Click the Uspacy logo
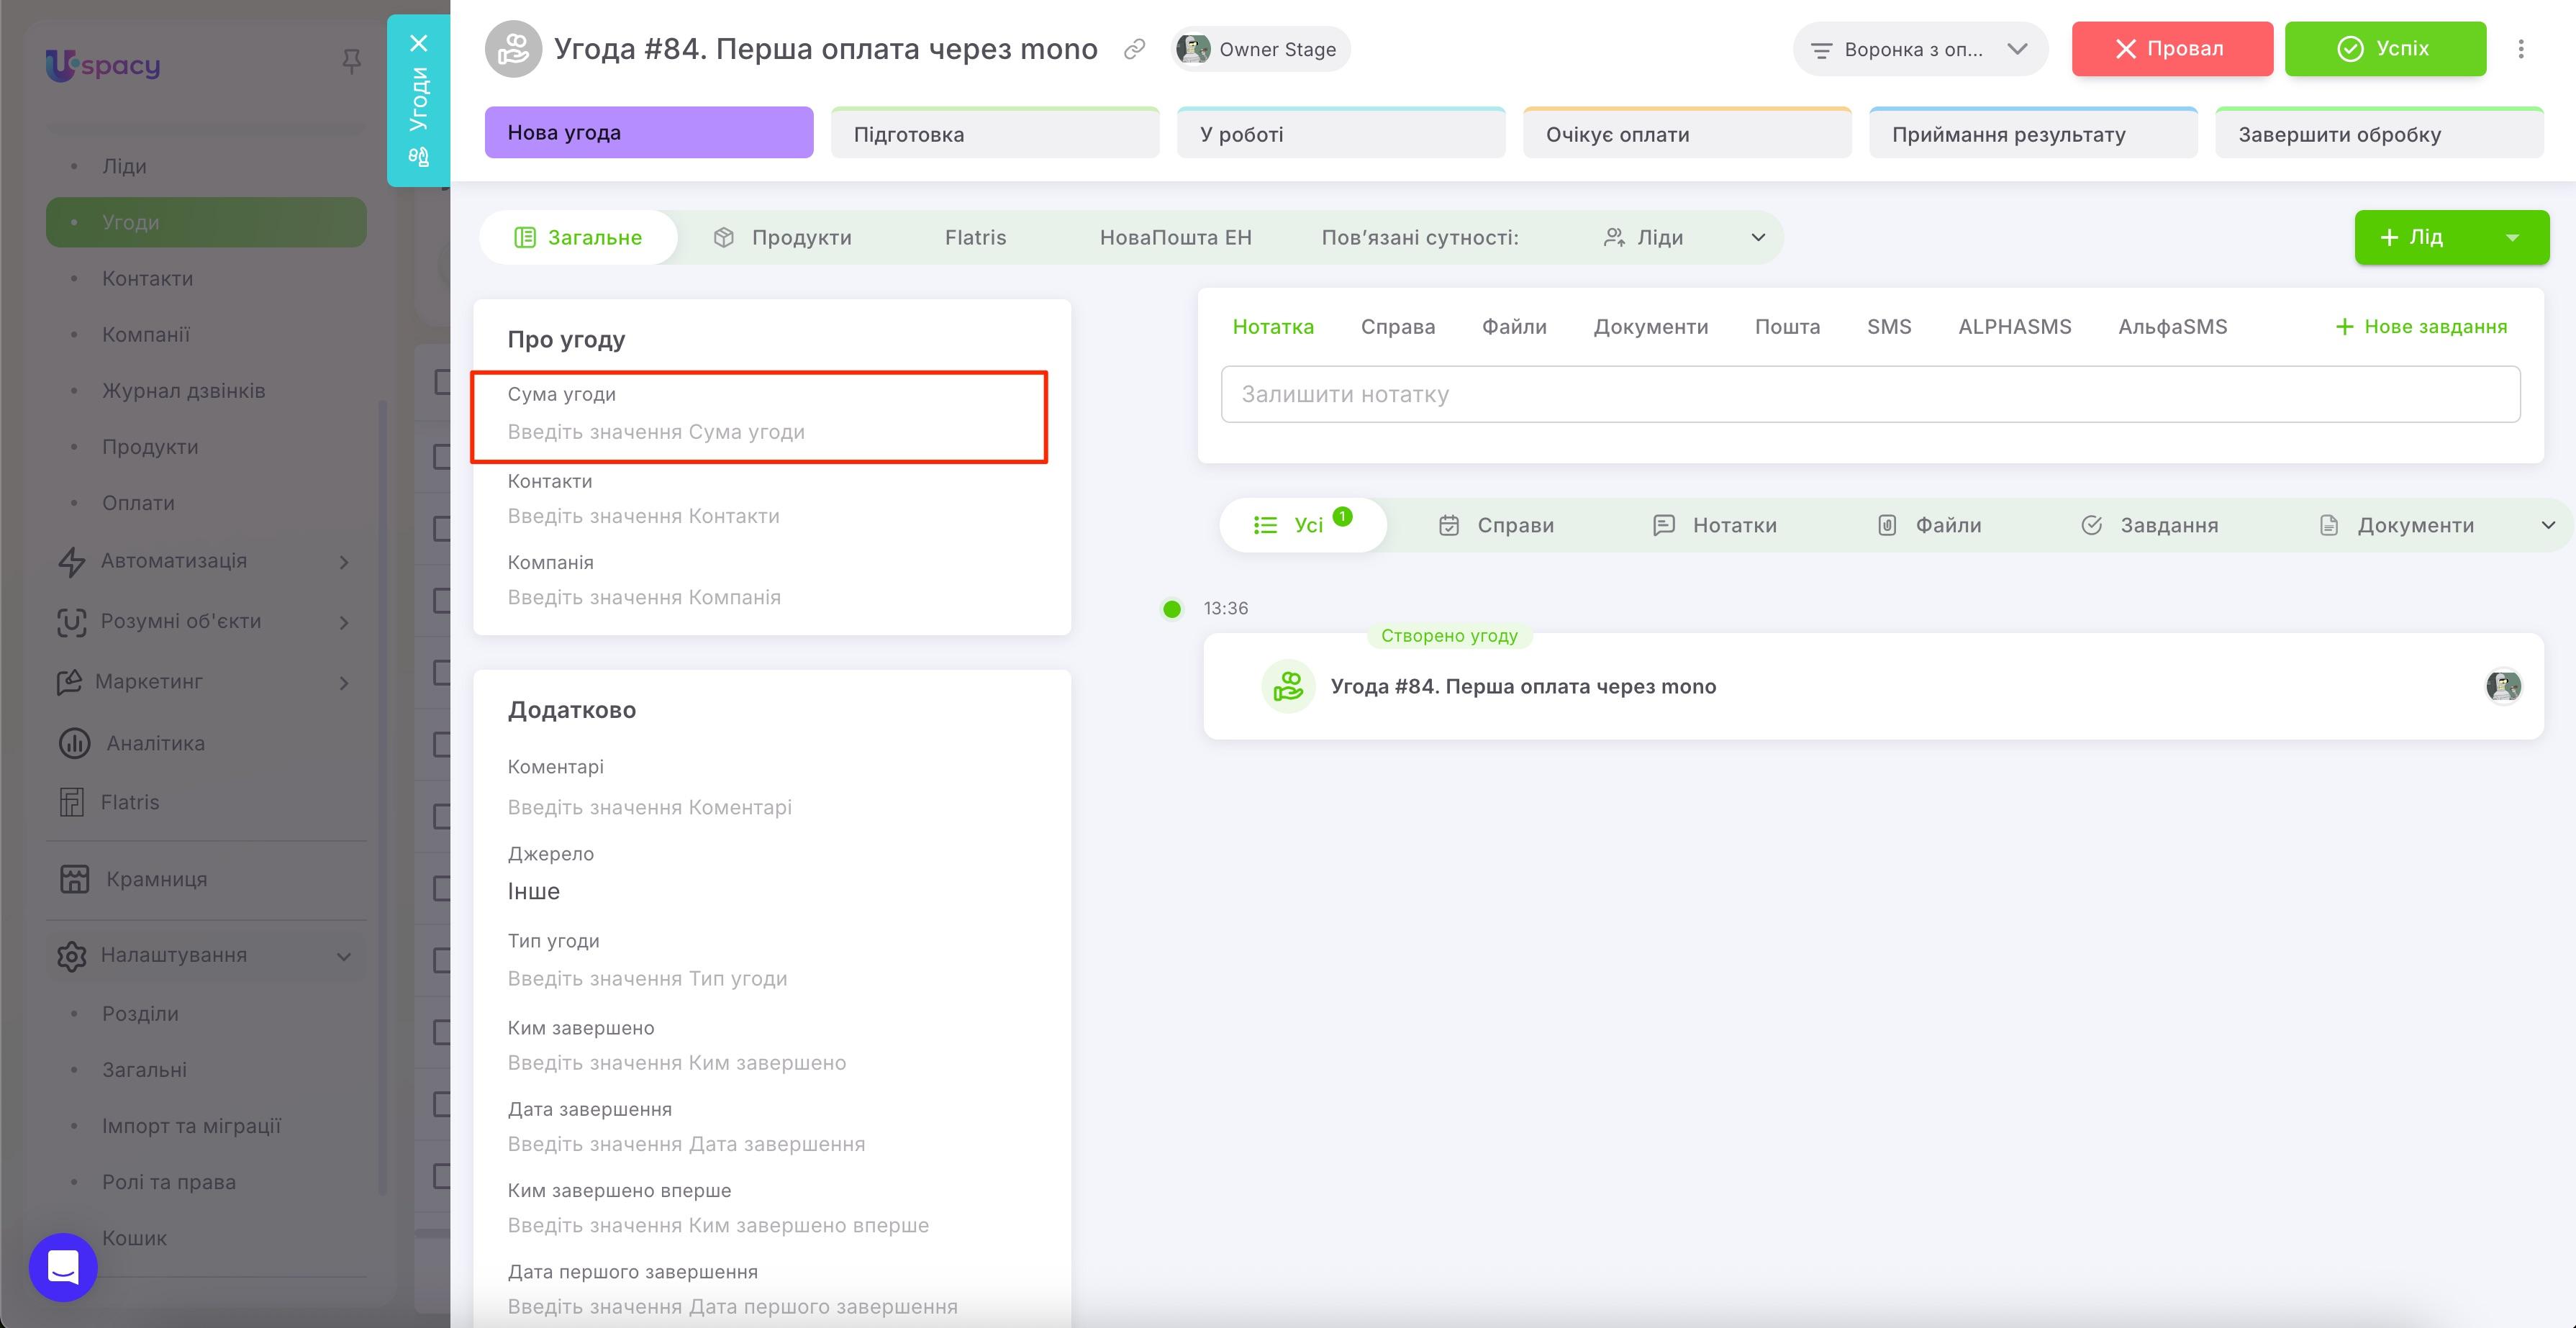The height and width of the screenshot is (1328, 2576). coord(103,65)
